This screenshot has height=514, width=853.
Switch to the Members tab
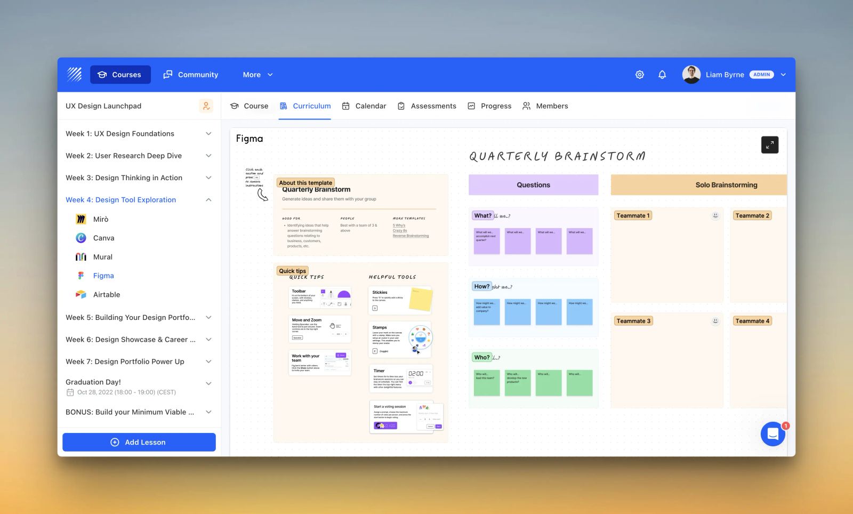(x=545, y=106)
